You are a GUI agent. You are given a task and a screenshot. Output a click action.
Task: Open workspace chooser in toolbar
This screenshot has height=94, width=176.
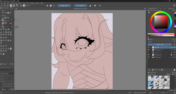[174, 5]
